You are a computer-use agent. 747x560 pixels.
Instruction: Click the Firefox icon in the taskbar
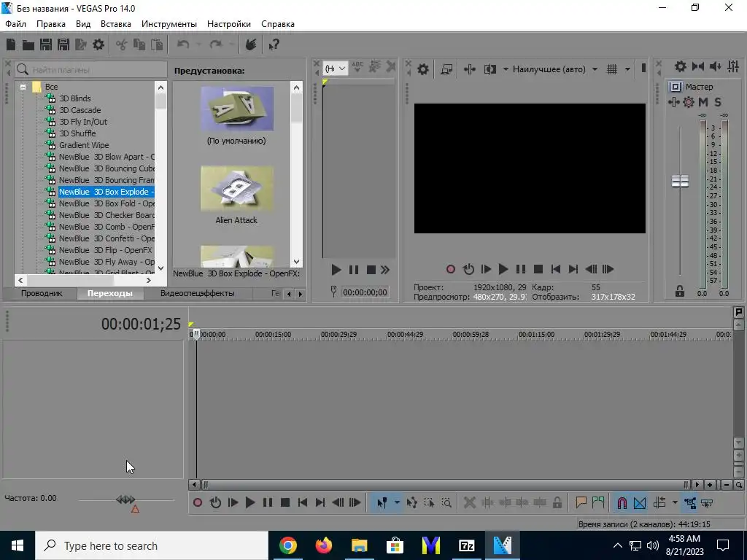[324, 545]
